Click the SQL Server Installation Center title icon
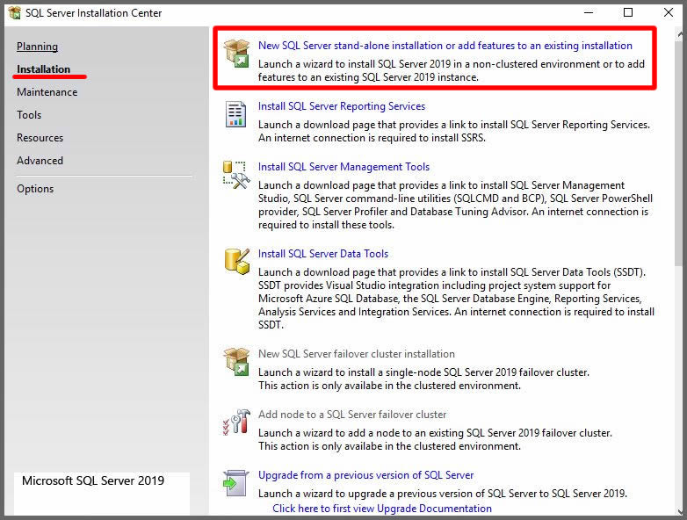Image resolution: width=687 pixels, height=520 pixels. click(x=14, y=13)
